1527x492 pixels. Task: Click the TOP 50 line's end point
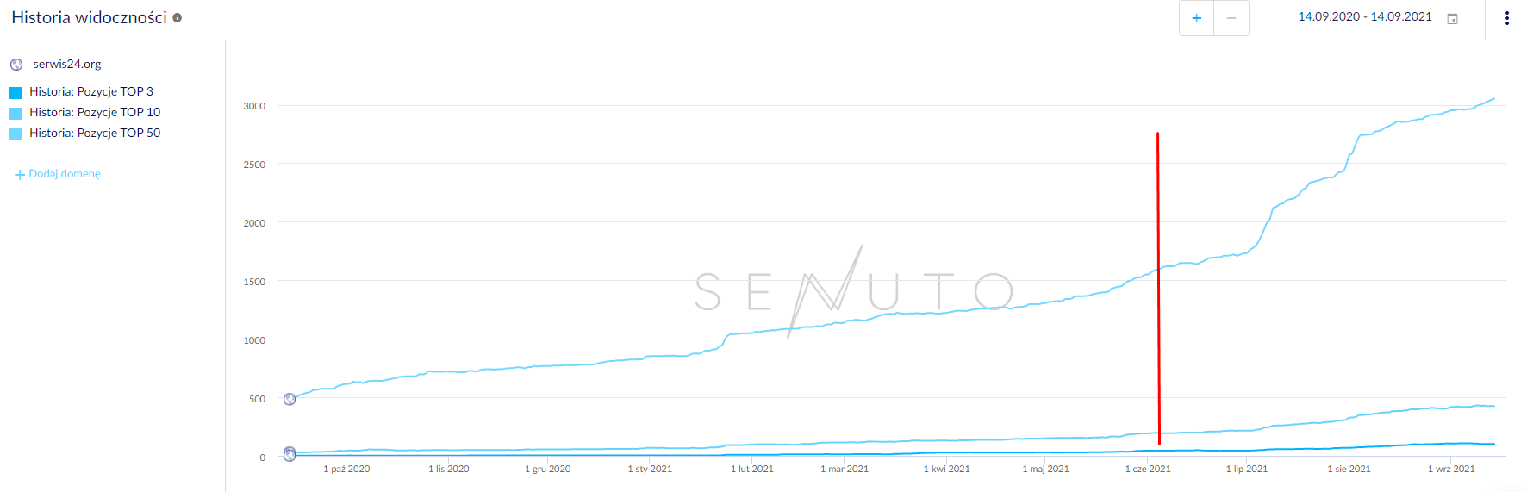click(x=1494, y=99)
